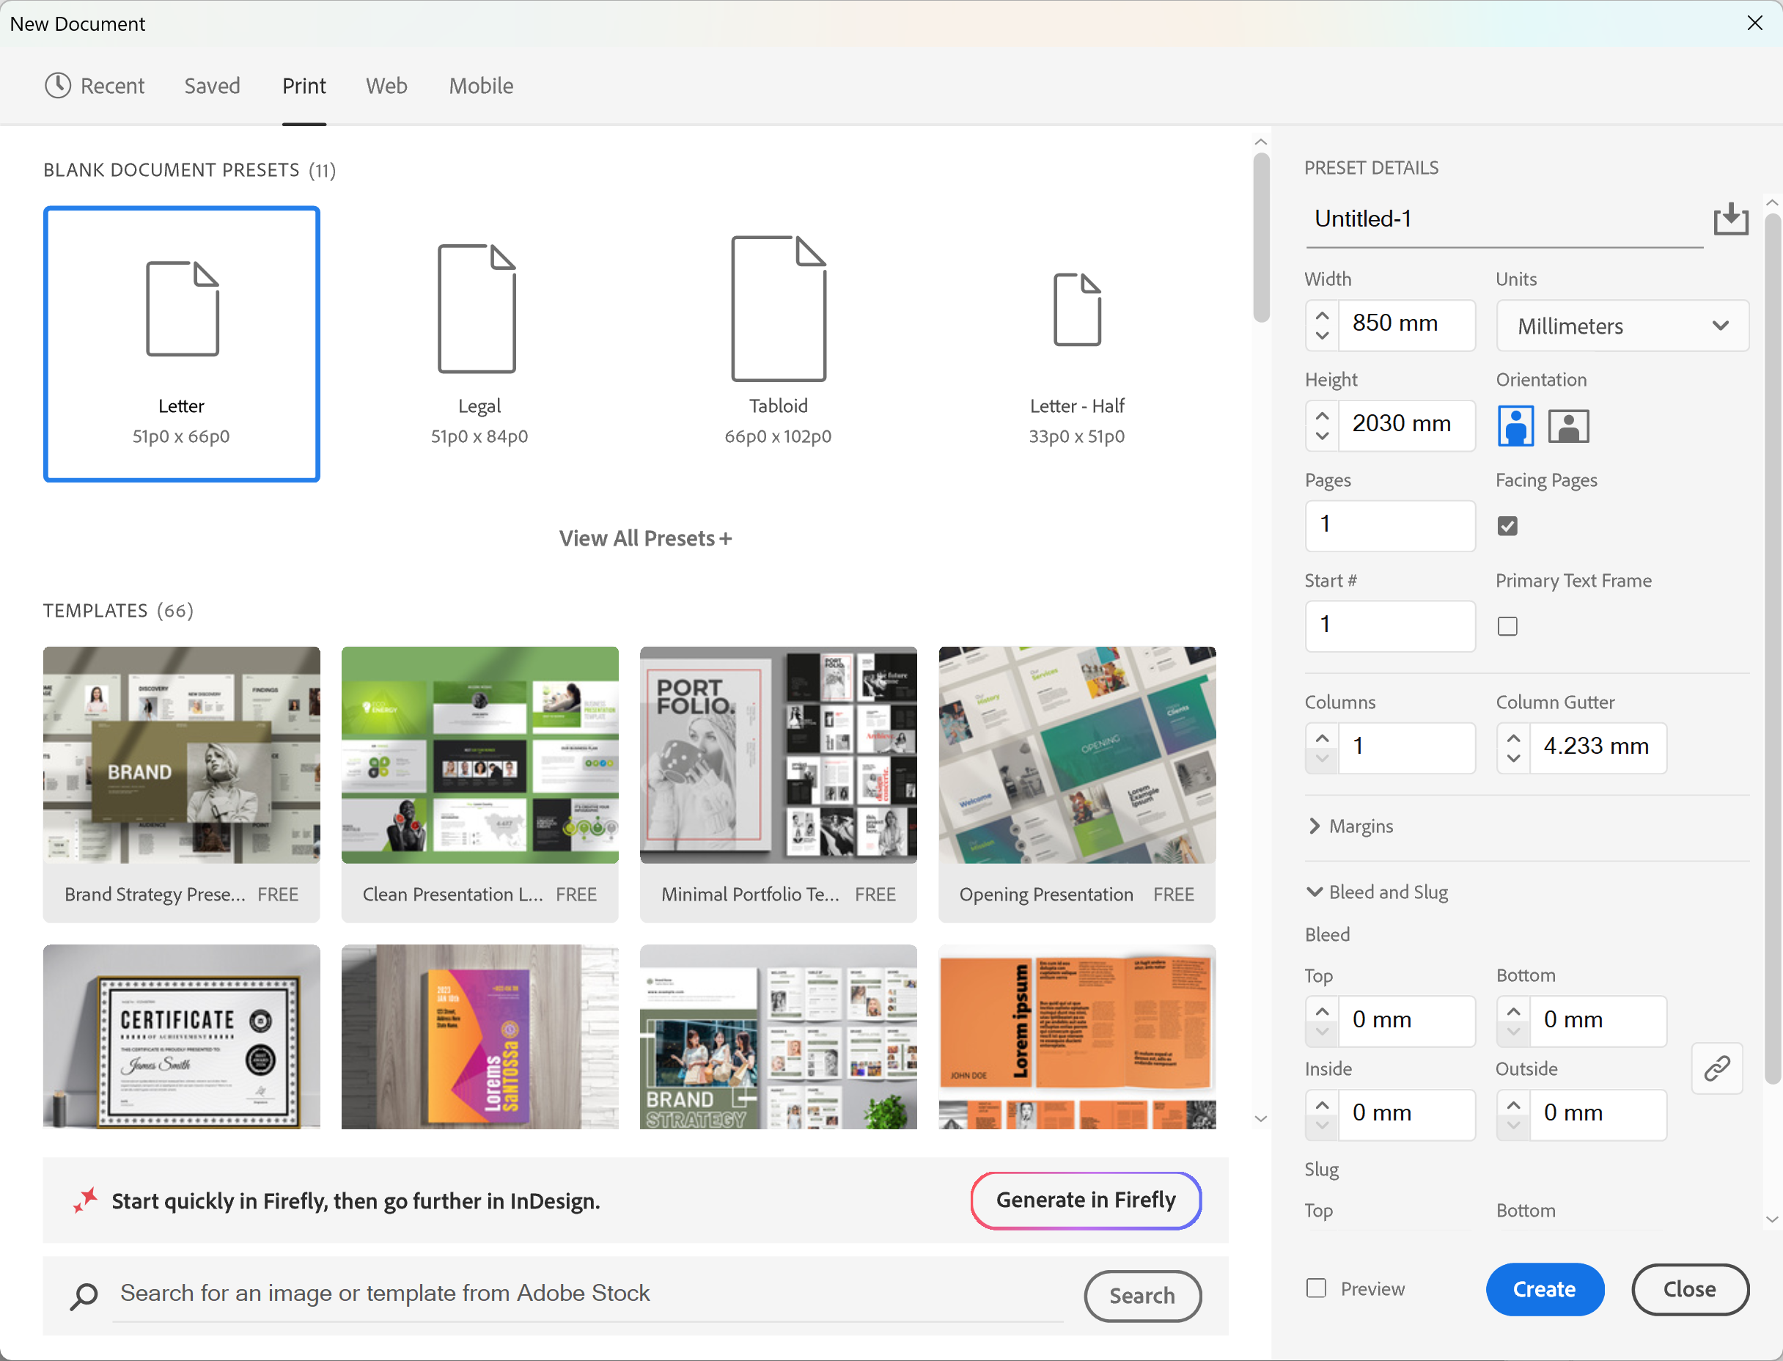
Task: Increase Bleed Outside with up arrow
Action: click(x=1512, y=1104)
